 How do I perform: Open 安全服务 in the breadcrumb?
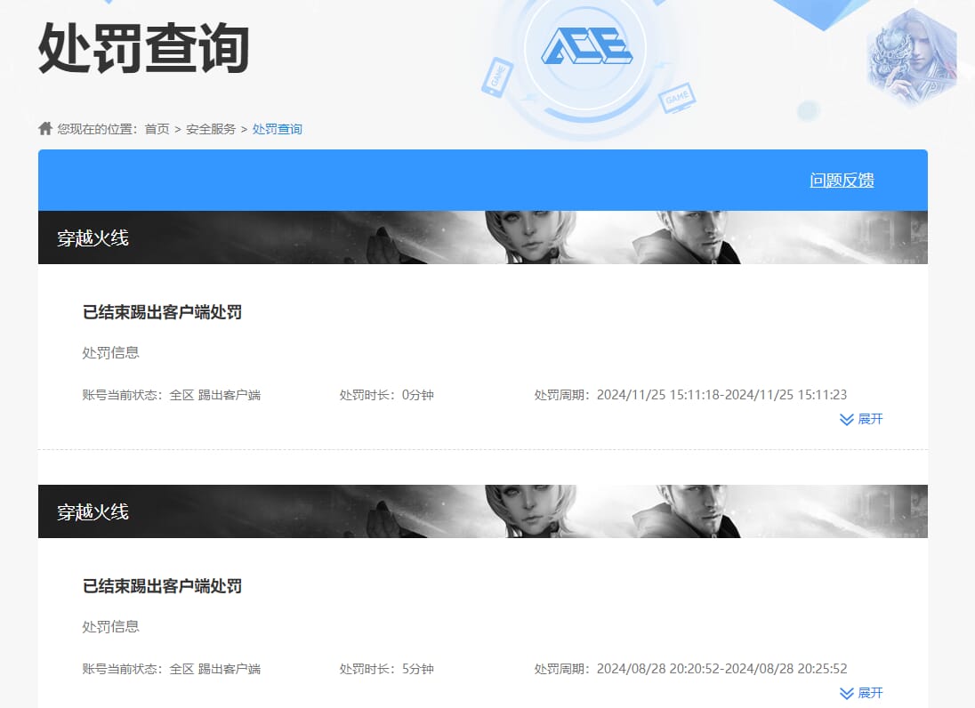click(211, 129)
